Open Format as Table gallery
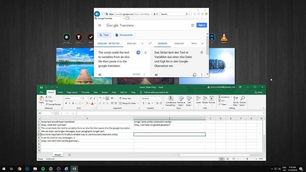Viewport: 306px width, 172px height. point(181,101)
